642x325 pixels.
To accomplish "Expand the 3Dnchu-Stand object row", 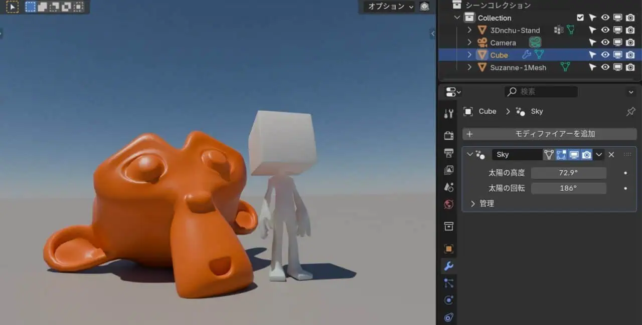I will click(x=469, y=30).
